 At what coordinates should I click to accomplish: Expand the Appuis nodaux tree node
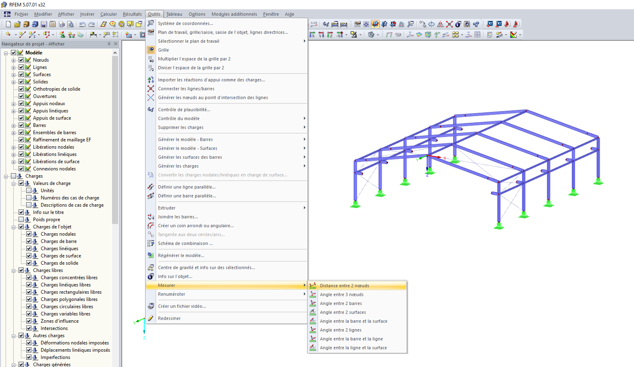point(13,104)
